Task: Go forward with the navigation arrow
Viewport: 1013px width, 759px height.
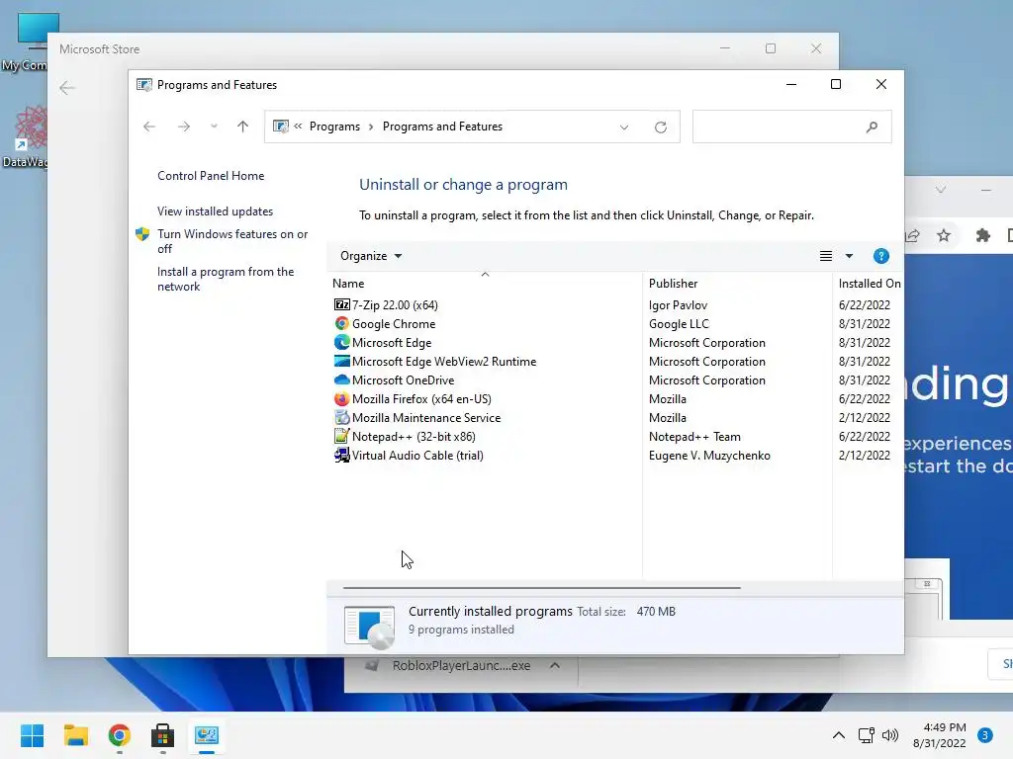Action: point(184,126)
